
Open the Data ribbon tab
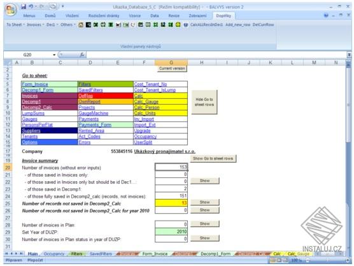click(155, 15)
